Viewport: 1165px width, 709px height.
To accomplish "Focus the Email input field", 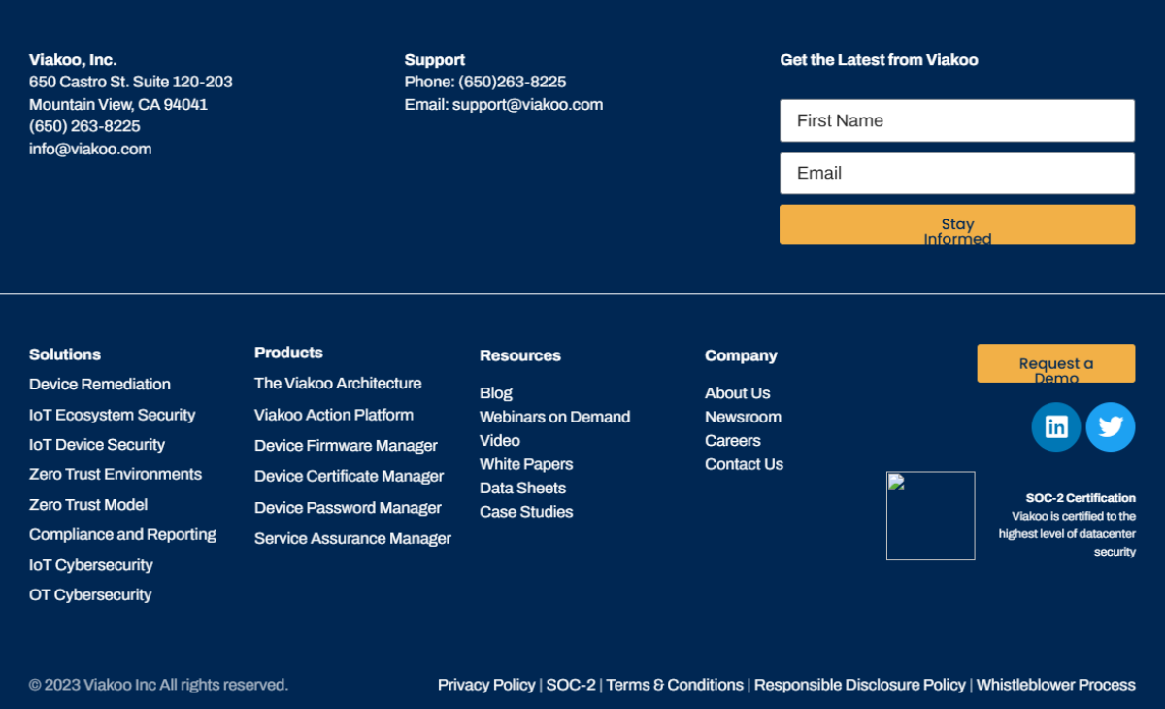I will [x=957, y=173].
